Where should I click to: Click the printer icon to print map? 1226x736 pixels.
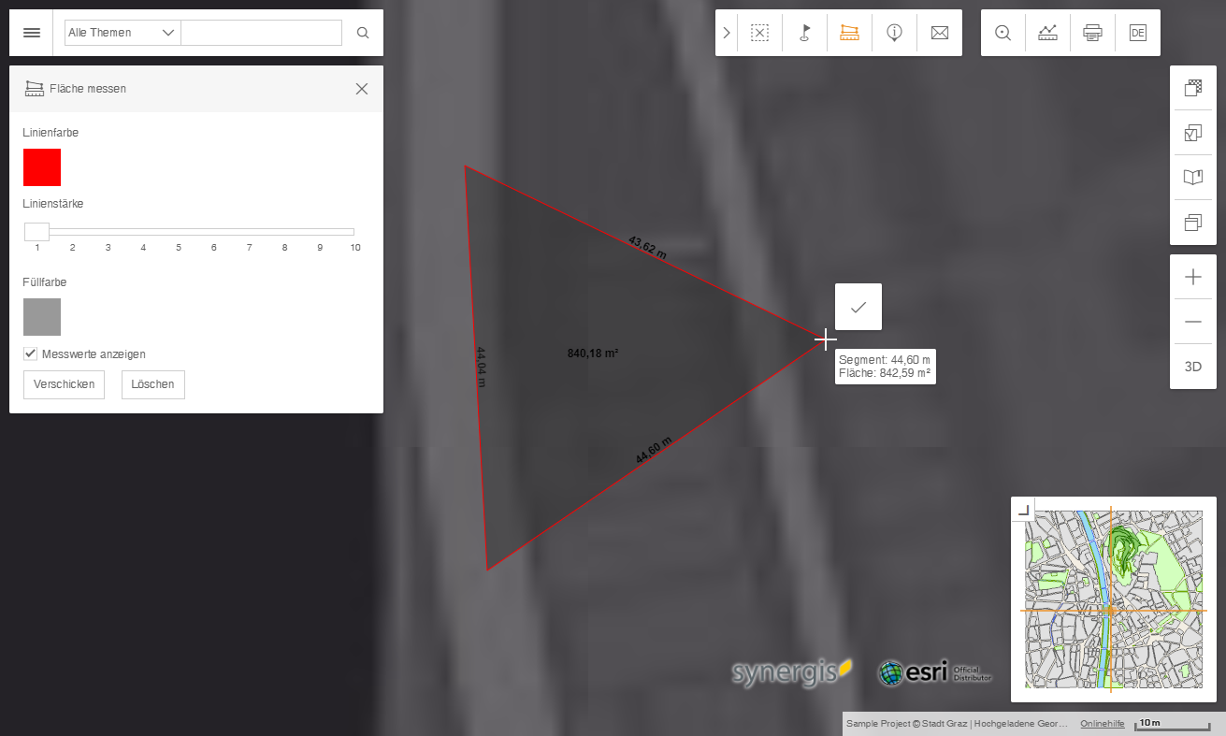click(1092, 32)
